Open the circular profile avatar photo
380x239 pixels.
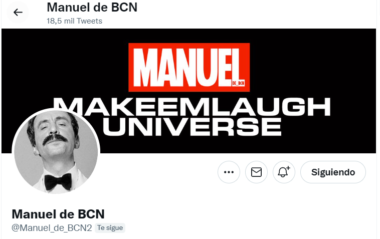click(56, 152)
